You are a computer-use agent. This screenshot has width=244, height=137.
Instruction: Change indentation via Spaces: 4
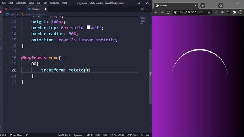pos(79,135)
